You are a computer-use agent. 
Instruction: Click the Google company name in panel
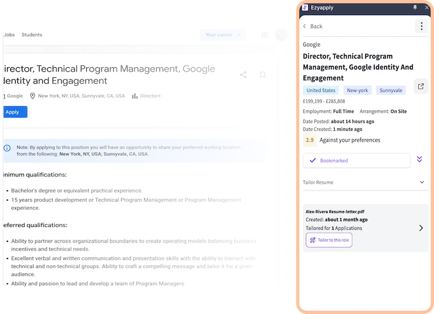coord(311,44)
